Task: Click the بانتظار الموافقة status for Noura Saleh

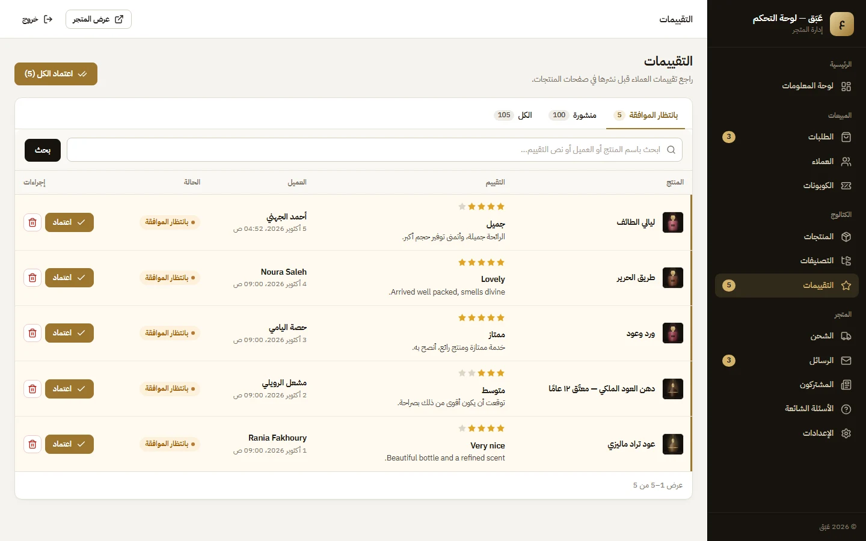Action: pos(170,278)
